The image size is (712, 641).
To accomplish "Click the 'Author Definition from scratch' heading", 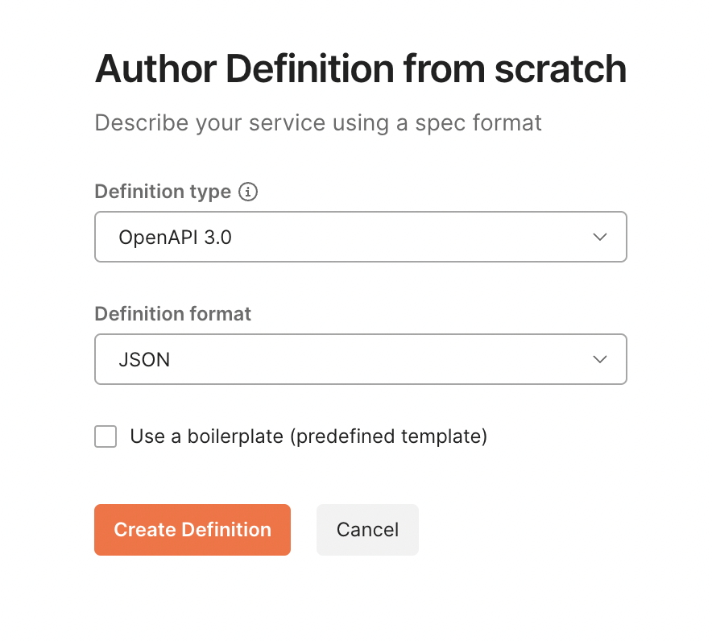I will pos(361,69).
